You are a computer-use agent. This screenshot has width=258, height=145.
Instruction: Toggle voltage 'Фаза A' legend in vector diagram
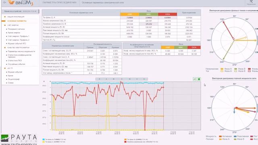click(x=226, y=69)
